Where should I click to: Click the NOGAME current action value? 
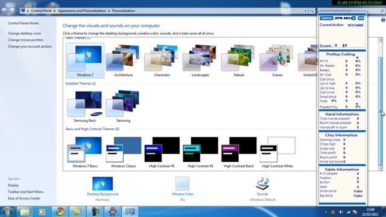click(355, 25)
